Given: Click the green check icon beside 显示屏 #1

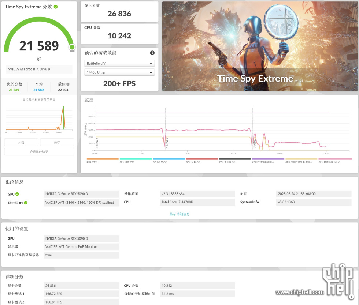Looking at the screenshot, I should (x=26, y=203).
